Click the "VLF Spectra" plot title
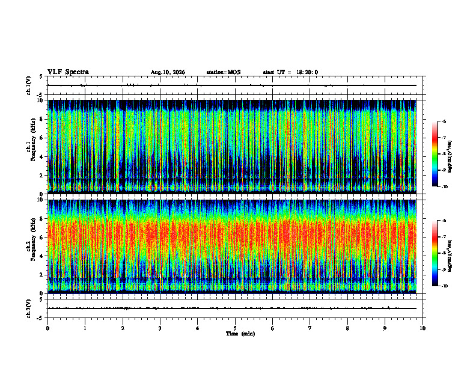The width and height of the screenshot is (476, 368). (68, 72)
